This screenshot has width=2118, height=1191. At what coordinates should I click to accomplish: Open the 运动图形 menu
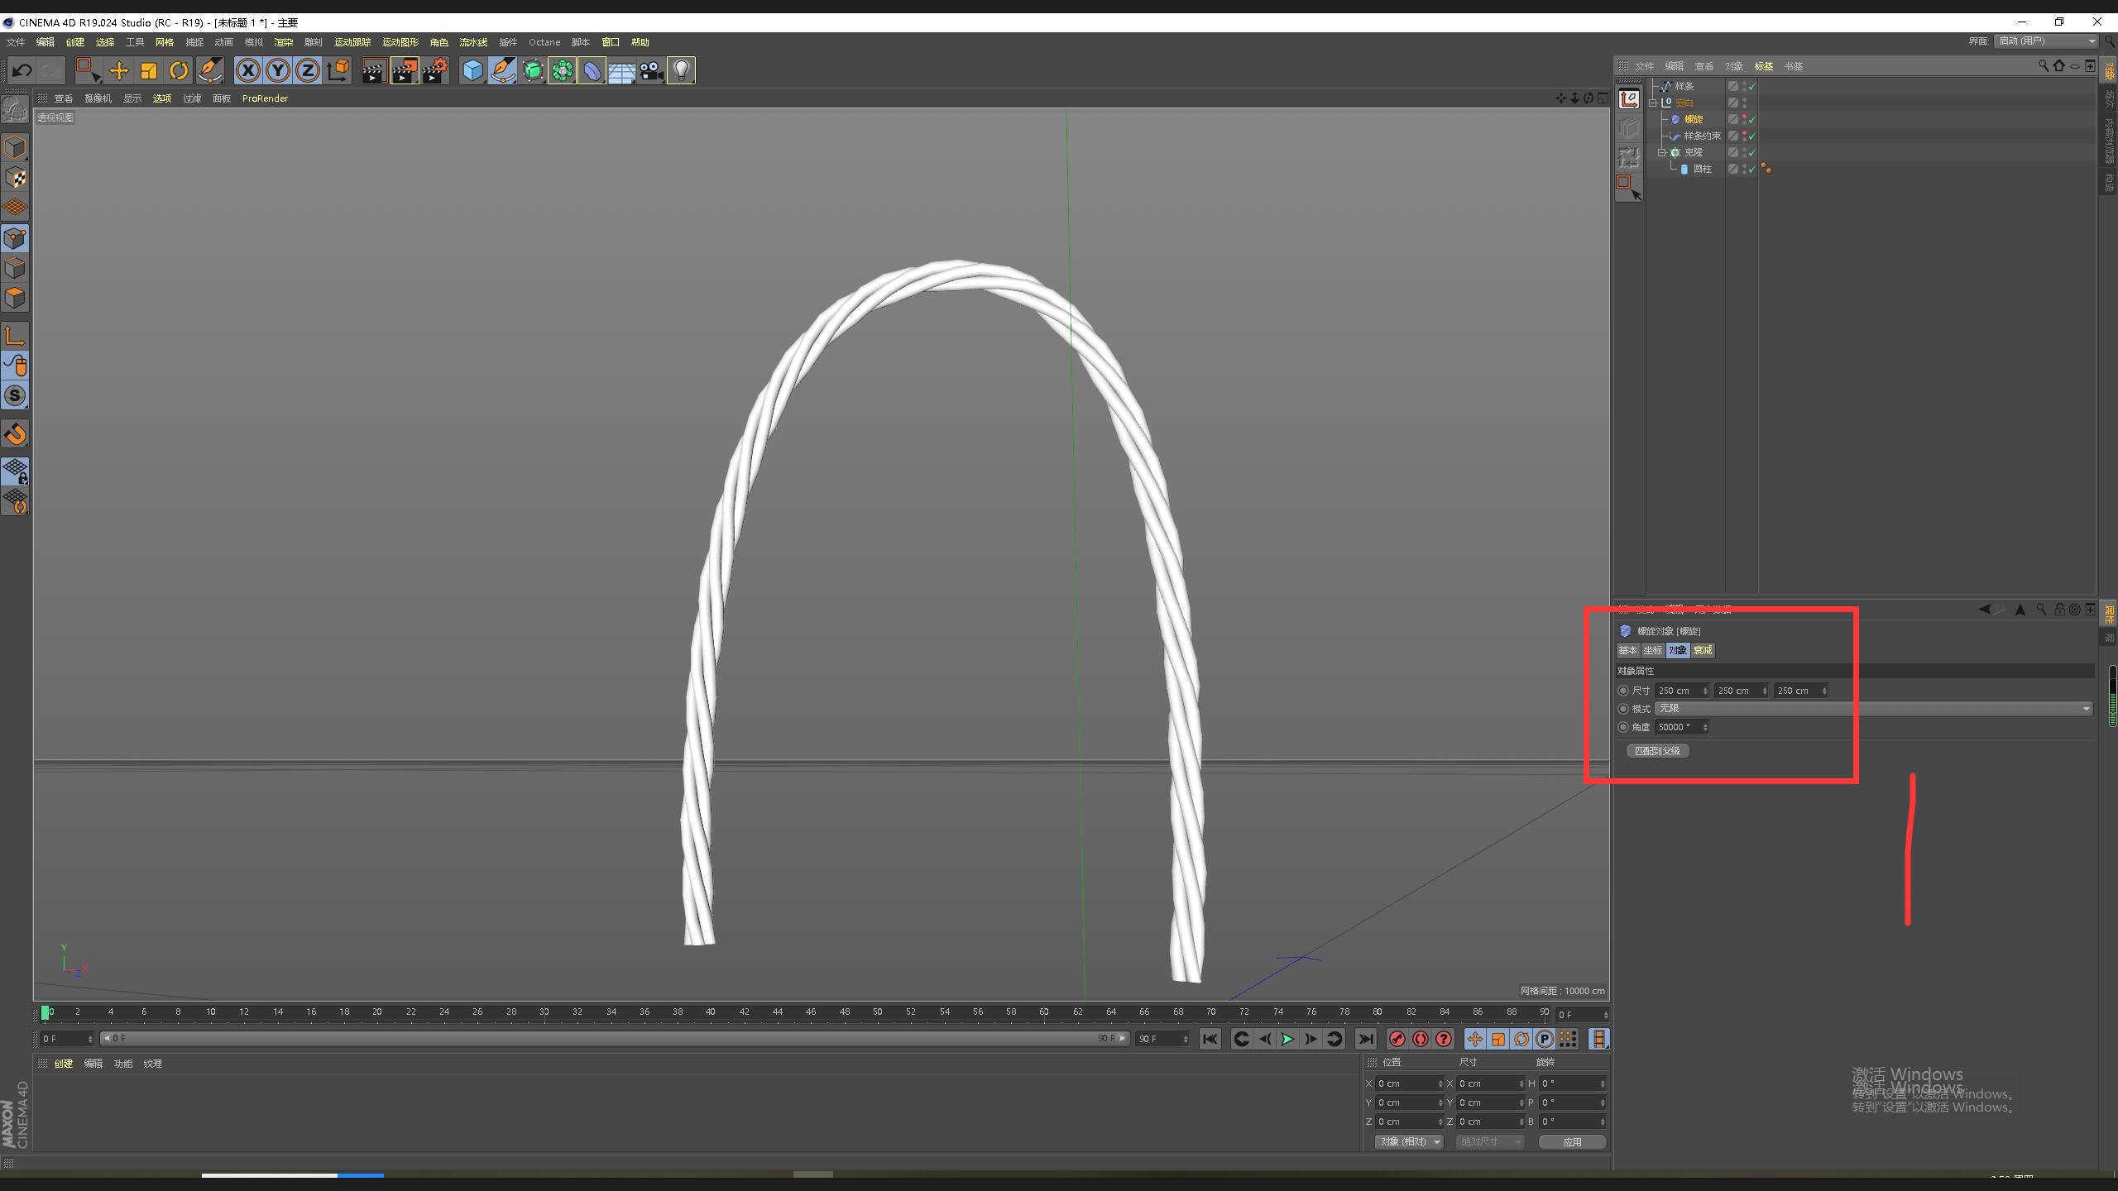click(x=400, y=42)
